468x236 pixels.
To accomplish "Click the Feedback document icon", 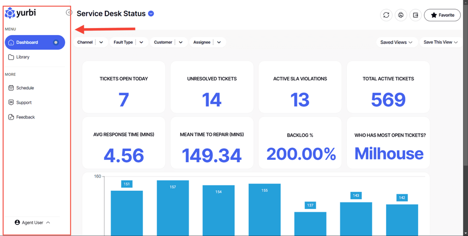I will point(11,117).
